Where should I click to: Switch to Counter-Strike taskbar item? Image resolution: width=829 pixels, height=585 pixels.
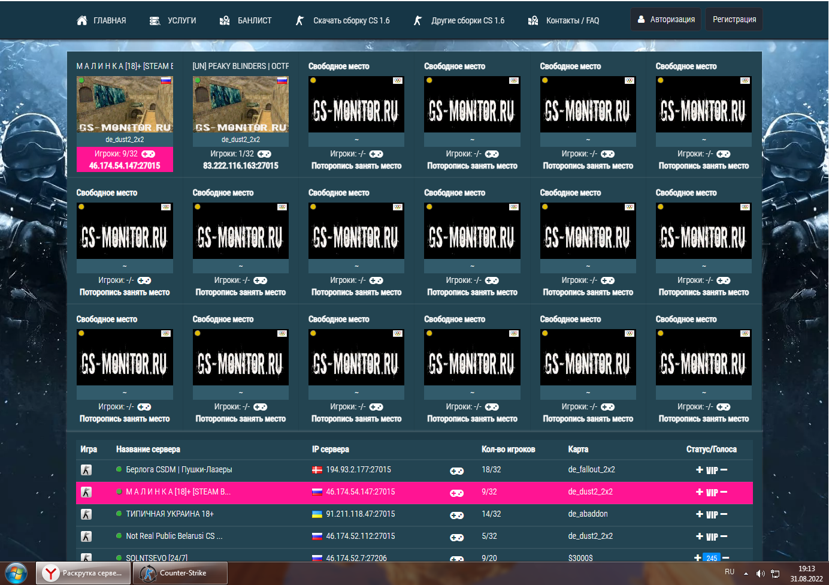point(180,573)
